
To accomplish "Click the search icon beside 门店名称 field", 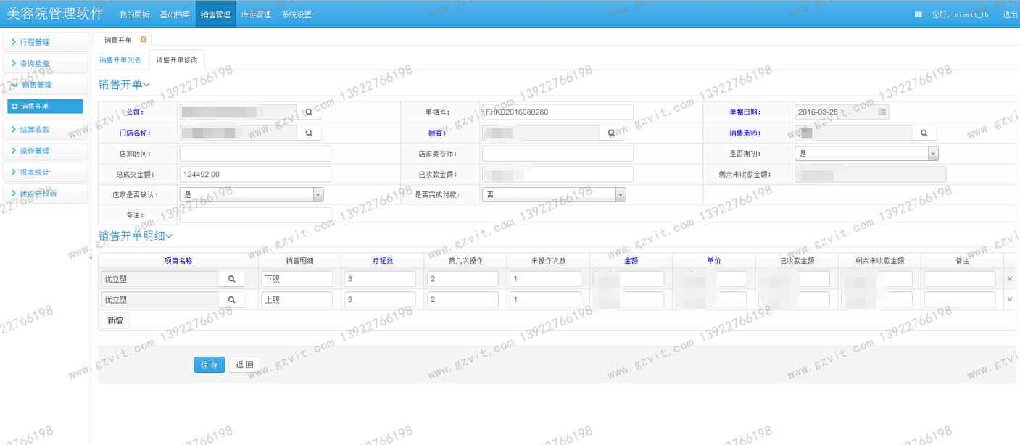I will (x=309, y=133).
